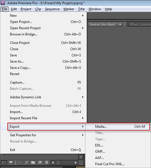The width and height of the screenshot is (151, 168).
Task: Click the Clear trash can icon
Action: coord(47,163)
